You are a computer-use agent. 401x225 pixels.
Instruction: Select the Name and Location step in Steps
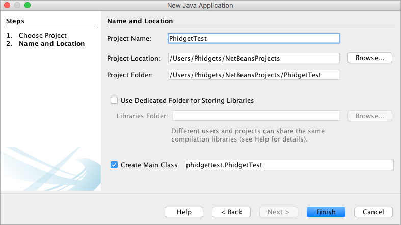51,44
